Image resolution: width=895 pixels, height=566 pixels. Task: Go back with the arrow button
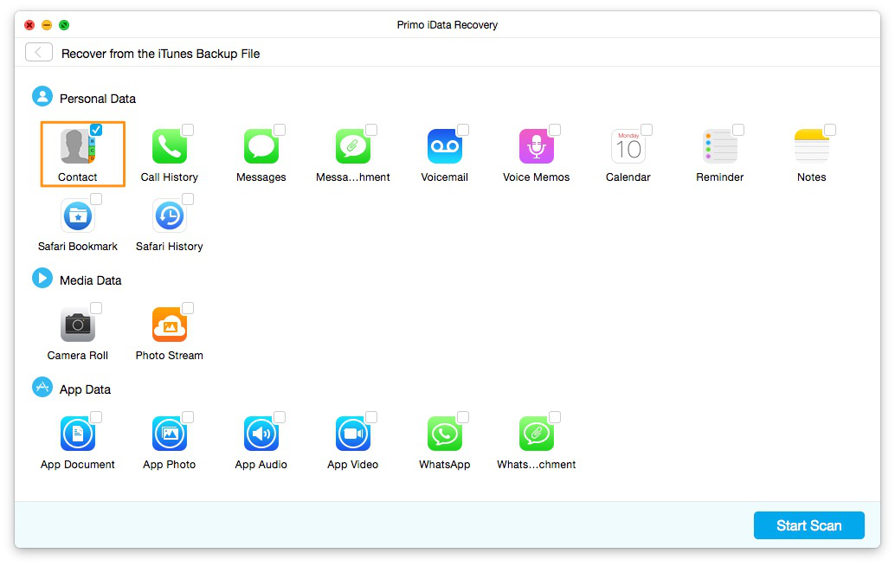(39, 53)
